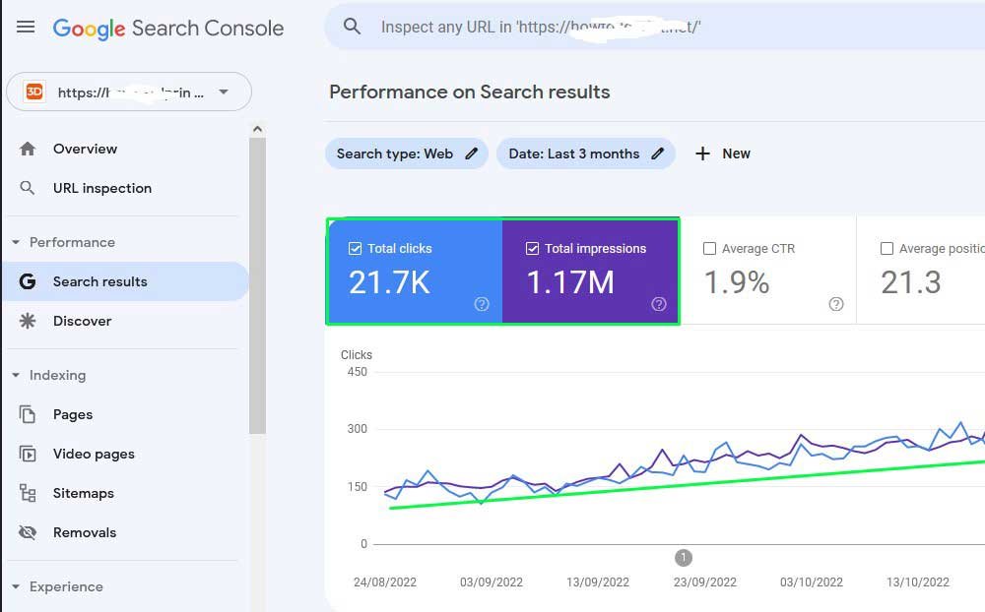985x612 pixels.
Task: Click the Overview home icon
Action: tap(27, 149)
